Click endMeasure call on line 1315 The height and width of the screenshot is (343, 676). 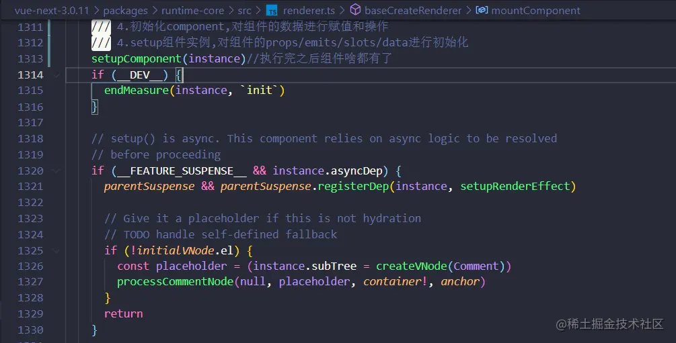(137, 91)
